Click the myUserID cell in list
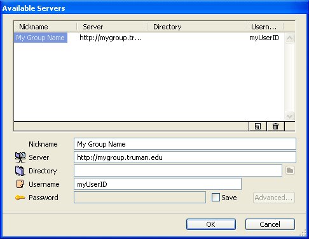This screenshot has width=309, height=239. [x=264, y=38]
